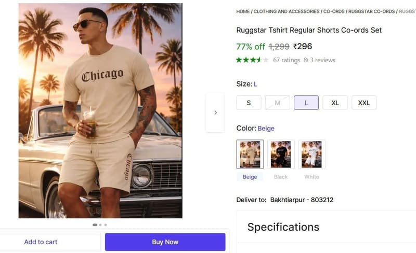The height and width of the screenshot is (253, 416).
Task: Select the White color thumbnail
Action: [x=311, y=154]
